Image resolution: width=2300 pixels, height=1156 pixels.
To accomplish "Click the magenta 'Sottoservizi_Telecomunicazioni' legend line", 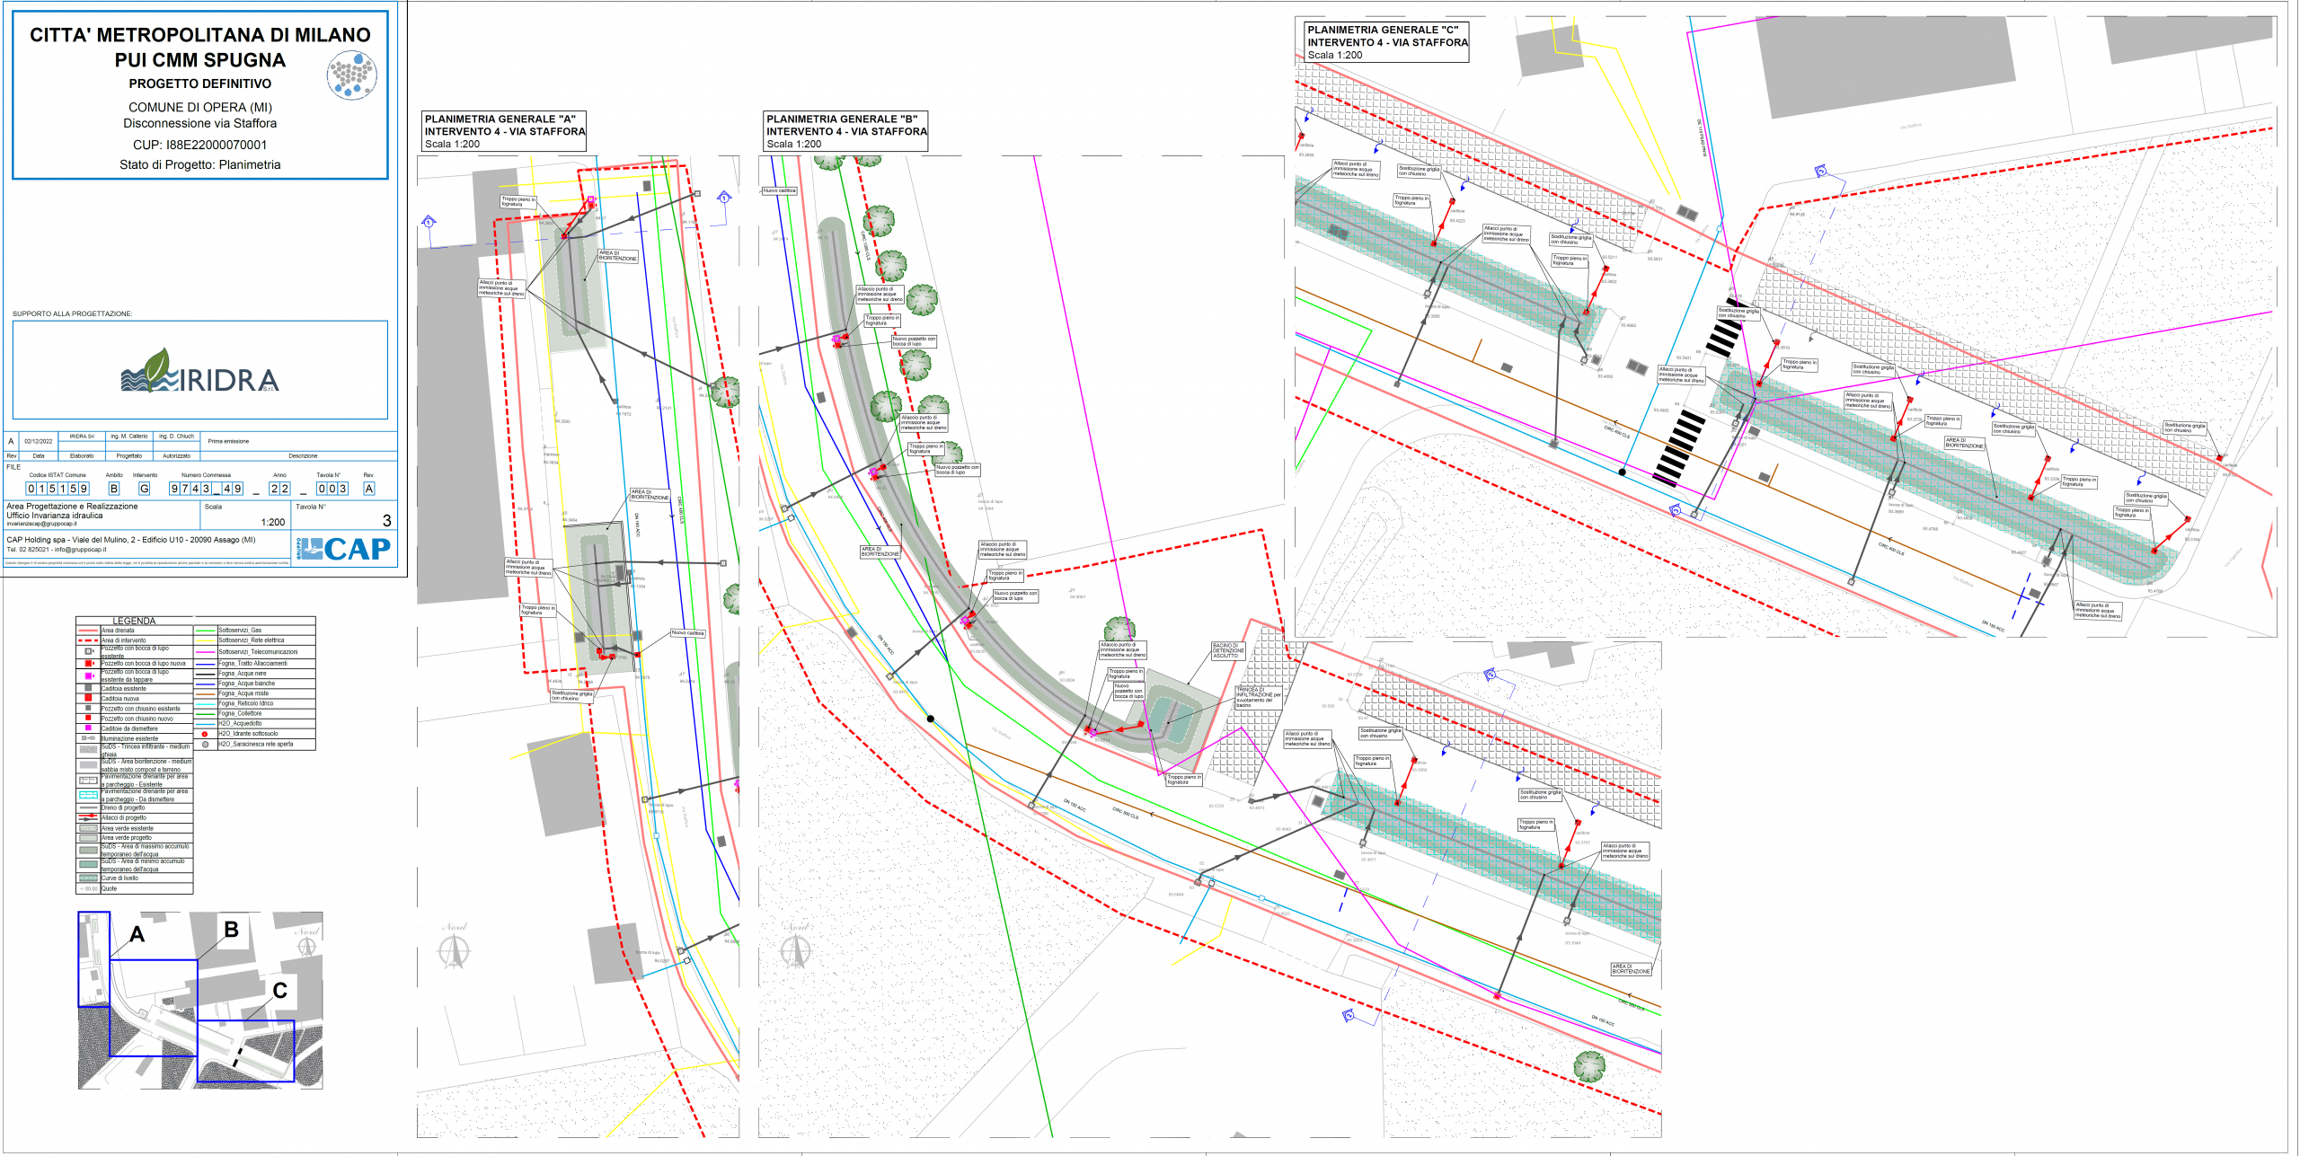I will click(205, 652).
